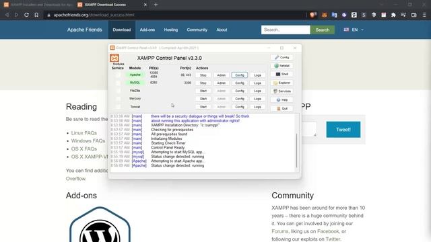Click the website Search input field

coord(286,30)
